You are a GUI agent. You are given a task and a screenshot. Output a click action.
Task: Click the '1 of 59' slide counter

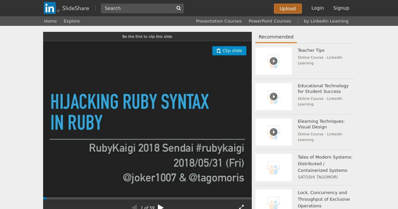147,207
